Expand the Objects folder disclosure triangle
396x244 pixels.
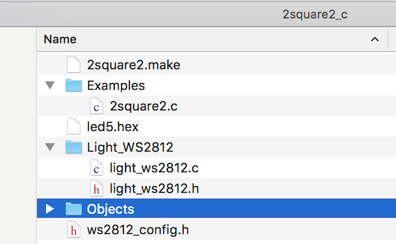point(50,209)
